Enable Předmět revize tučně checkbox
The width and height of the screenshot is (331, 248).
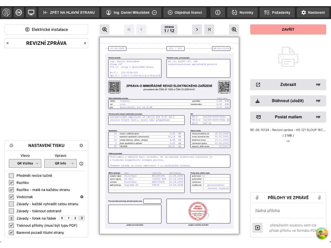click(x=11, y=176)
